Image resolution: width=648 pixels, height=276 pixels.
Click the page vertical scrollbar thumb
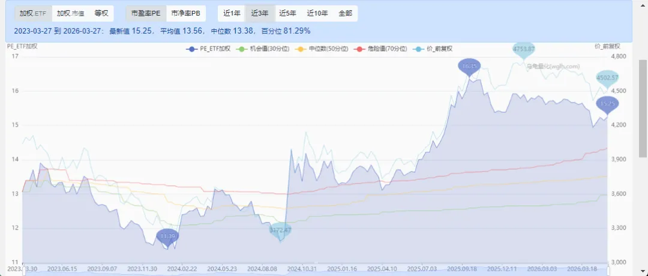point(643,108)
